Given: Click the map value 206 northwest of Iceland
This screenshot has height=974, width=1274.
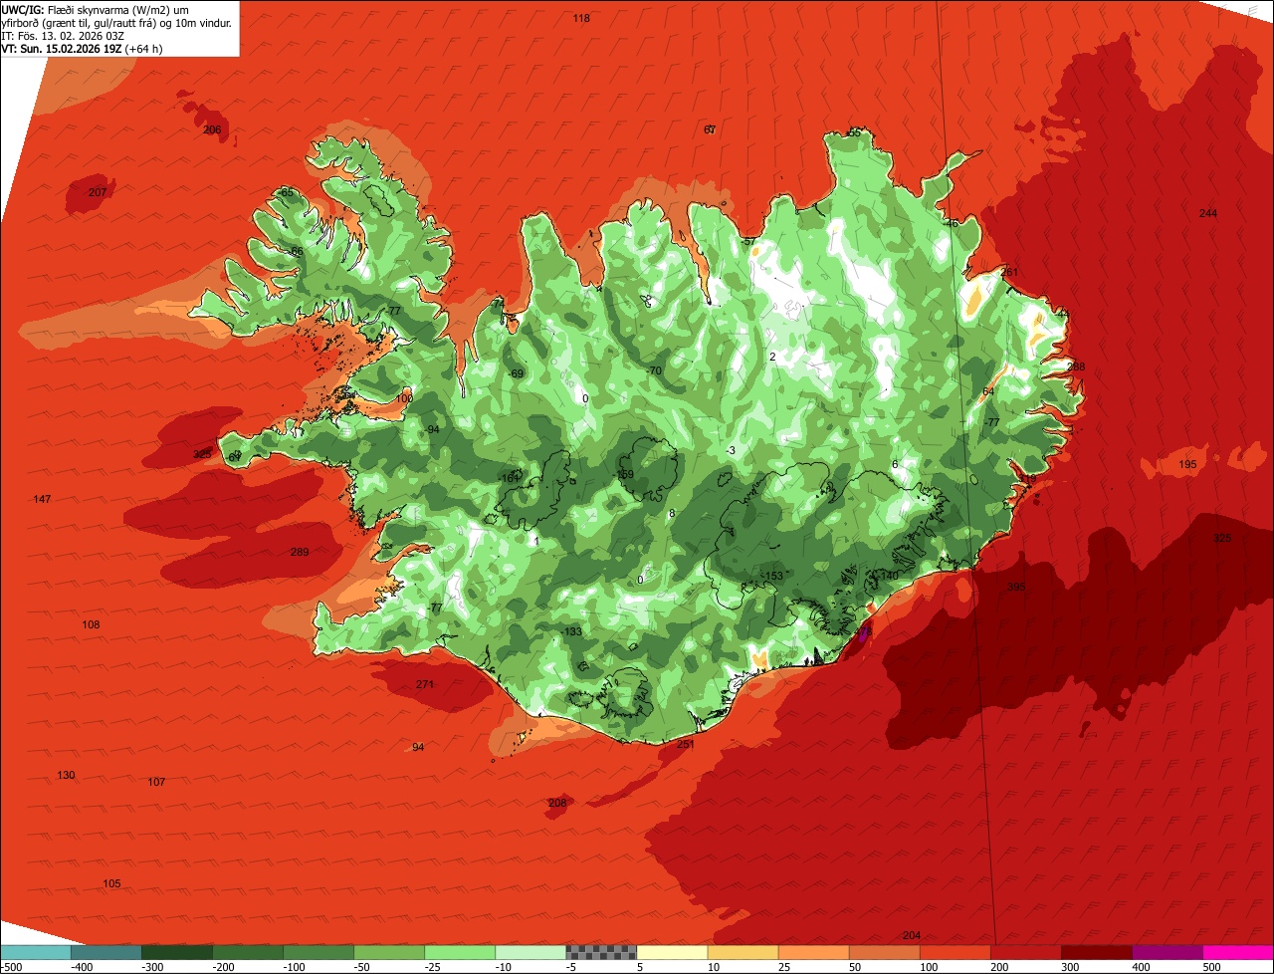Looking at the screenshot, I should pyautogui.click(x=212, y=129).
